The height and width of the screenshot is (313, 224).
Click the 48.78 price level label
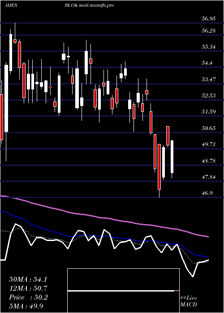tap(208, 161)
